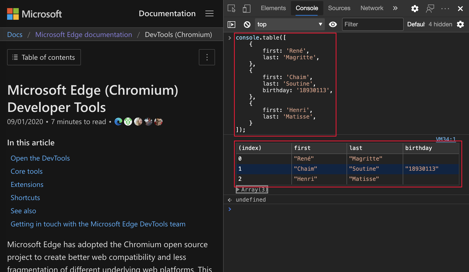469x272 pixels.
Task: Create a live expression with the eye icon
Action: click(x=333, y=24)
